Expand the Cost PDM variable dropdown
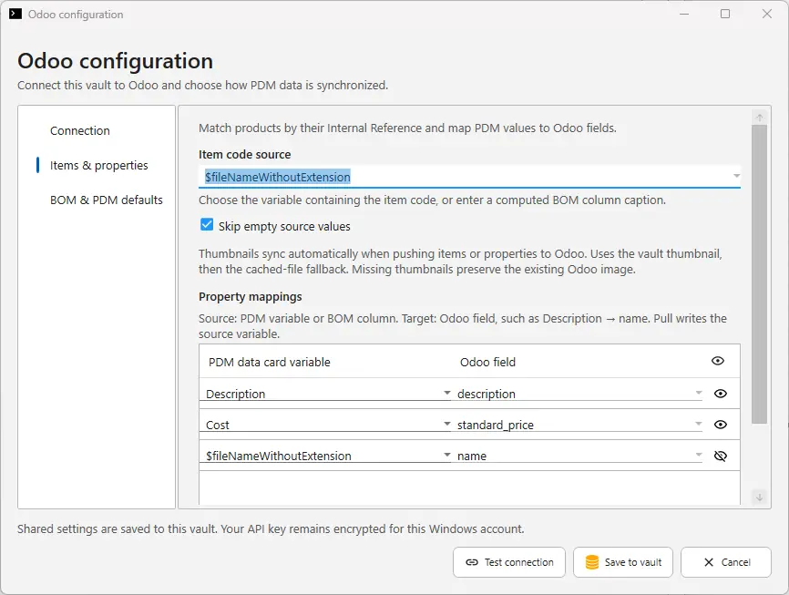Image resolution: width=789 pixels, height=595 pixels. tap(446, 424)
